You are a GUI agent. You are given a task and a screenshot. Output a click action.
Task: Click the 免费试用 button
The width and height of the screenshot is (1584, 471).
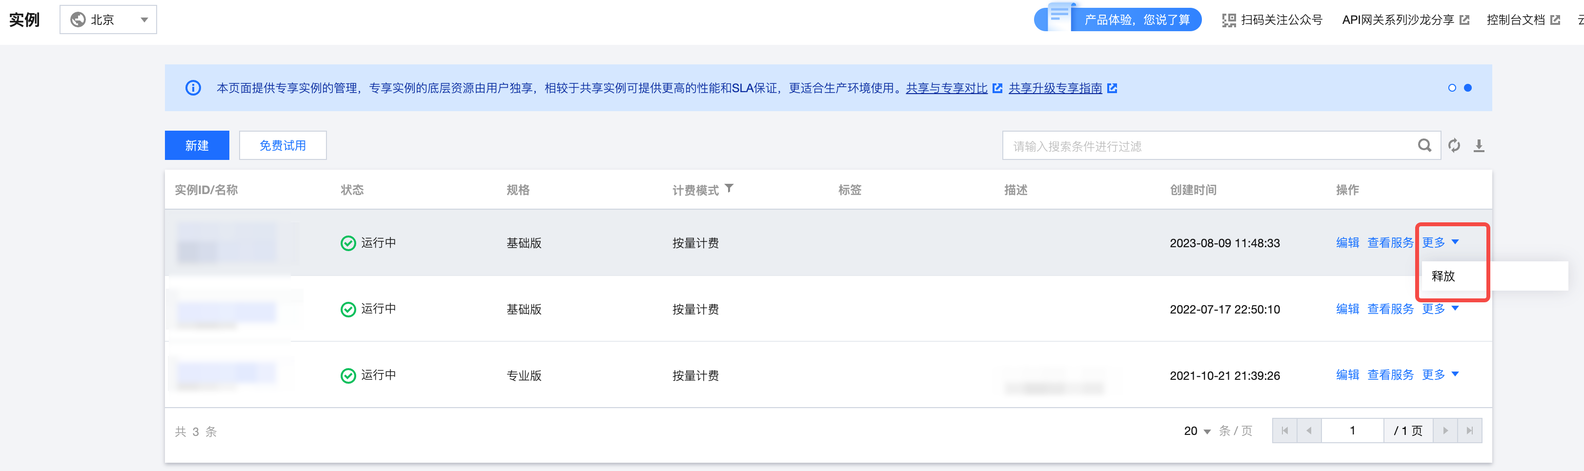point(283,145)
